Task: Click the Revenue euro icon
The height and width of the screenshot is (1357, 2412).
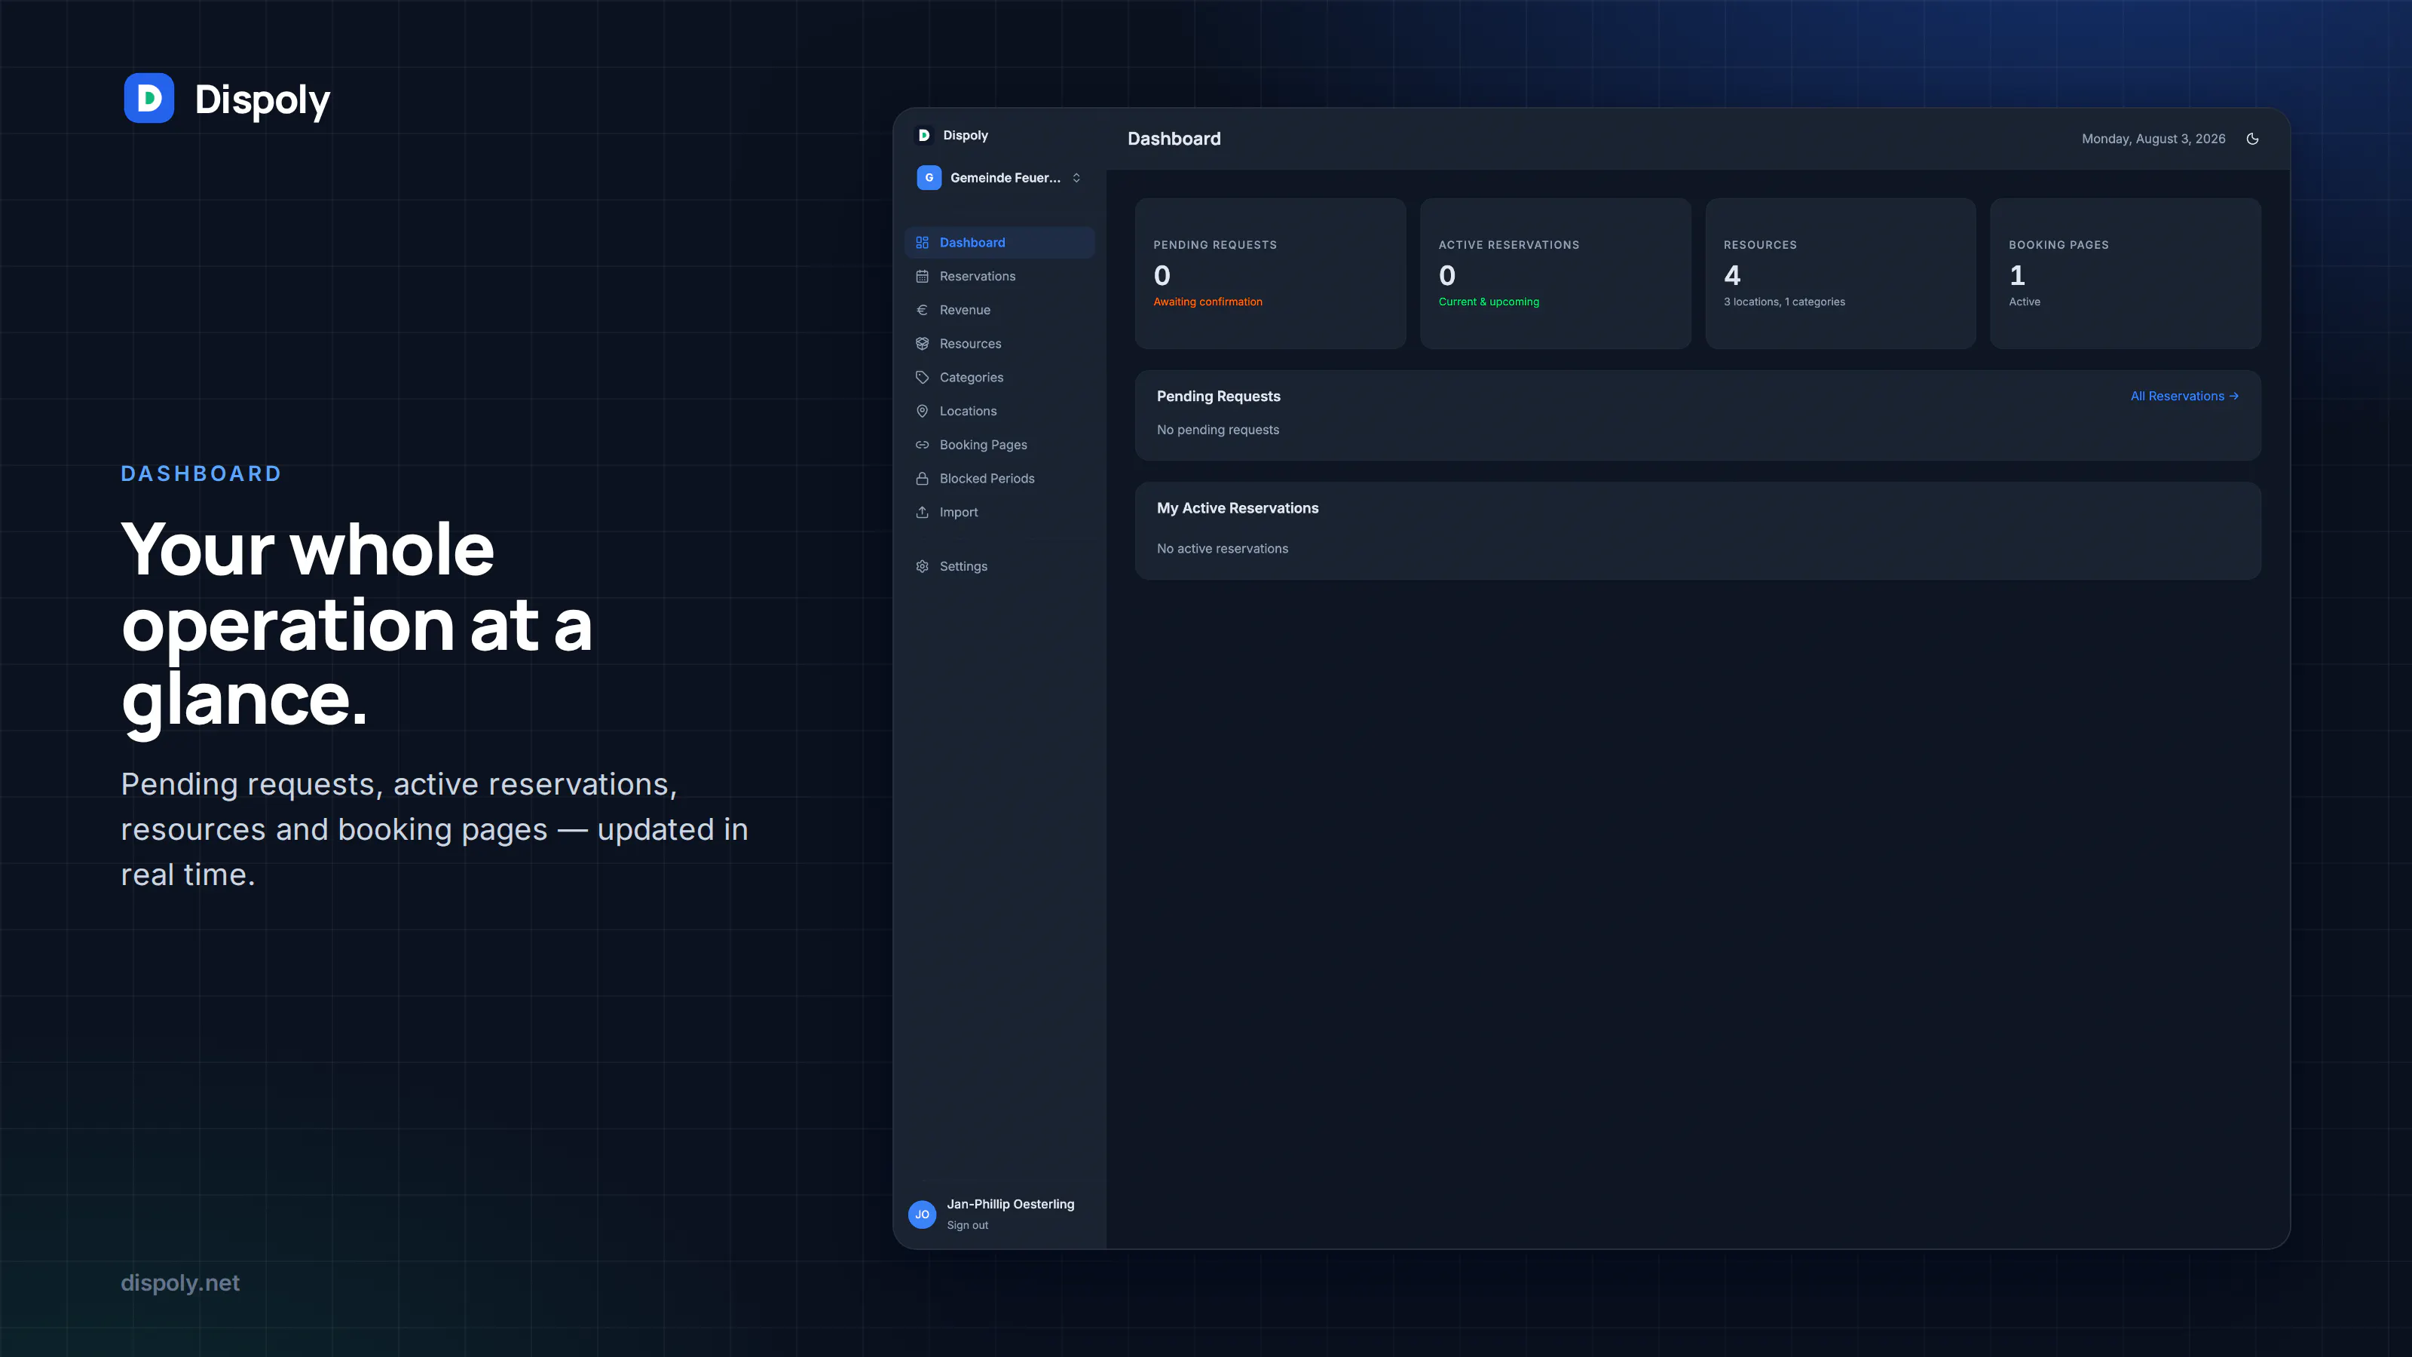Action: tap(923, 310)
